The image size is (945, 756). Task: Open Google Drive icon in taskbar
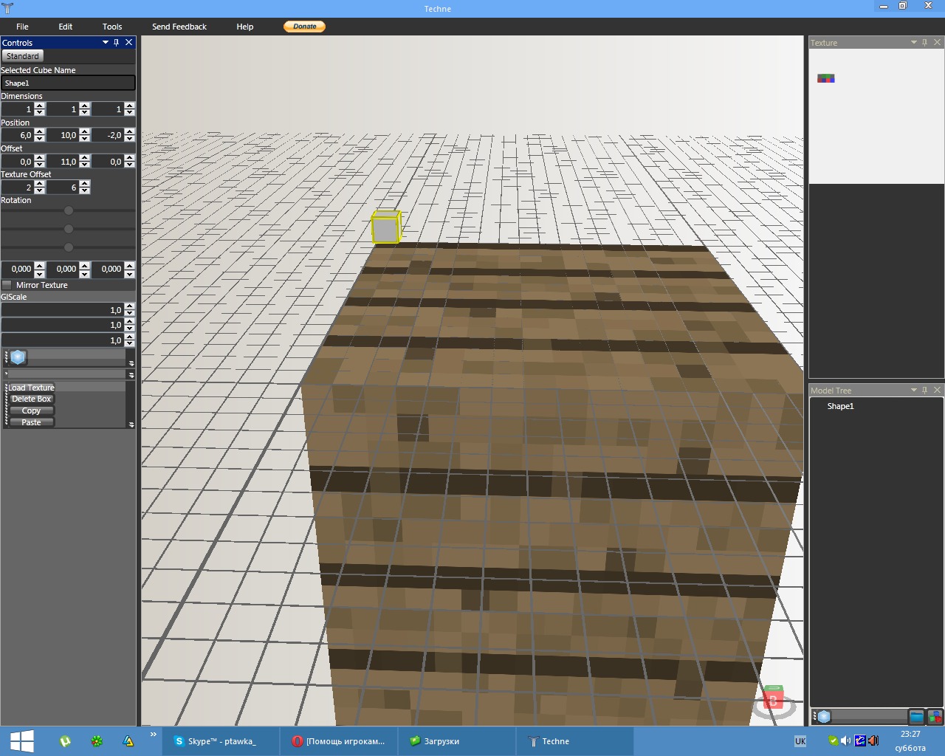click(x=128, y=741)
